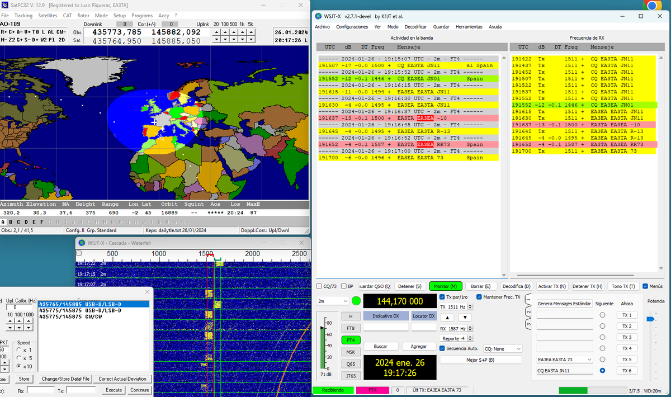This screenshot has width=671, height=397.
Task: Click Genera Mensajes Estándar button
Action: [564, 304]
